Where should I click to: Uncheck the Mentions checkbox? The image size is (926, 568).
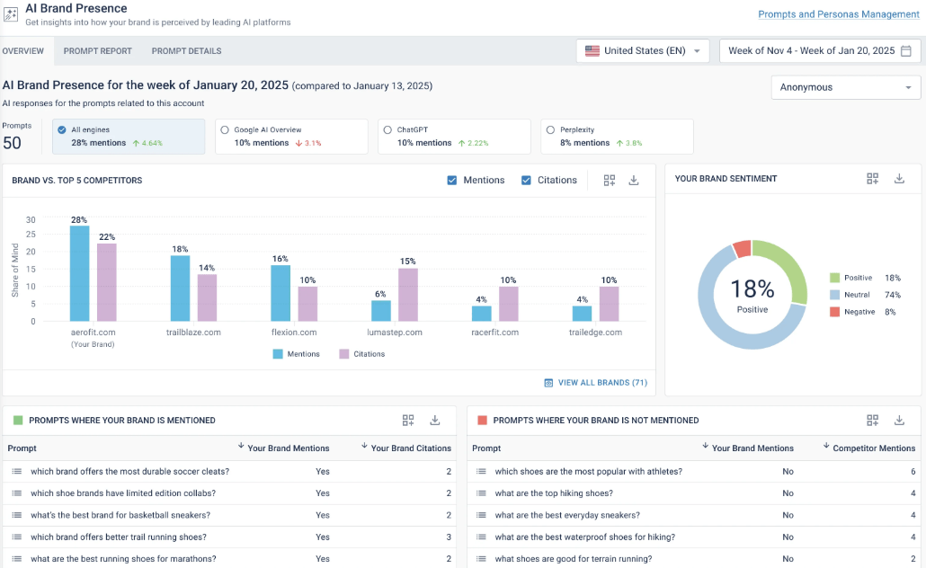click(452, 180)
